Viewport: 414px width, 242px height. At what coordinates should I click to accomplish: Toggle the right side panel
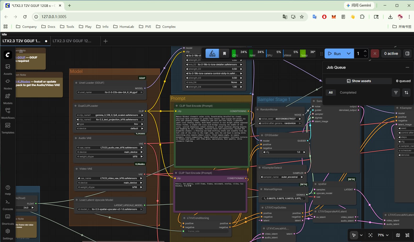(407, 53)
